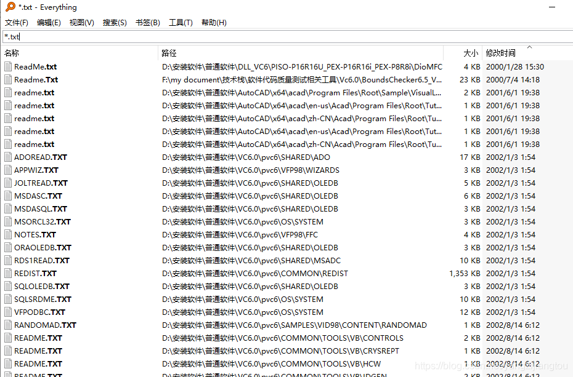This screenshot has width=573, height=377.
Task: Select file name APPWIZ.TXT
Action: click(x=36, y=170)
